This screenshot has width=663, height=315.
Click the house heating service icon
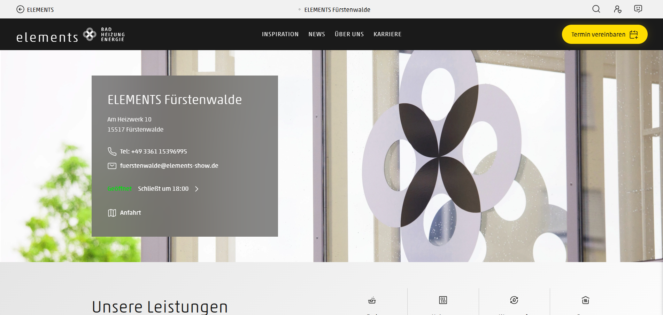585,300
